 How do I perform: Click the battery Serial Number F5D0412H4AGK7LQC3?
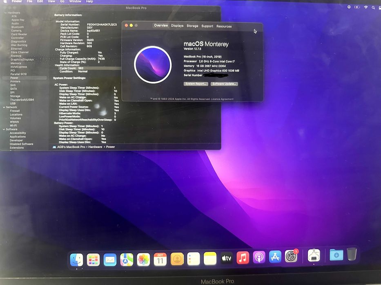pyautogui.click(x=102, y=24)
